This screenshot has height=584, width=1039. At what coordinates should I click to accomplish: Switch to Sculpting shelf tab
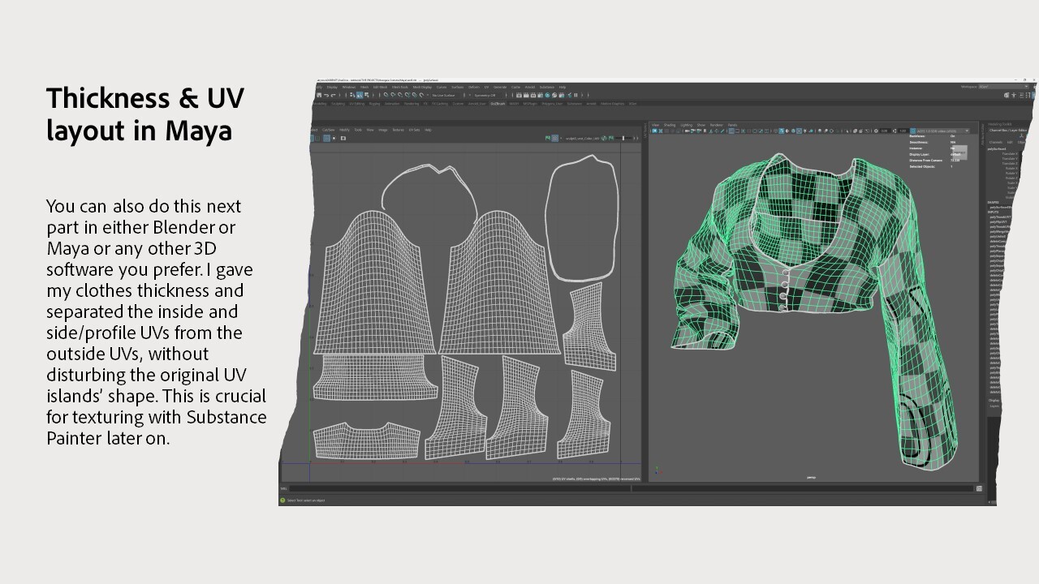[x=338, y=104]
